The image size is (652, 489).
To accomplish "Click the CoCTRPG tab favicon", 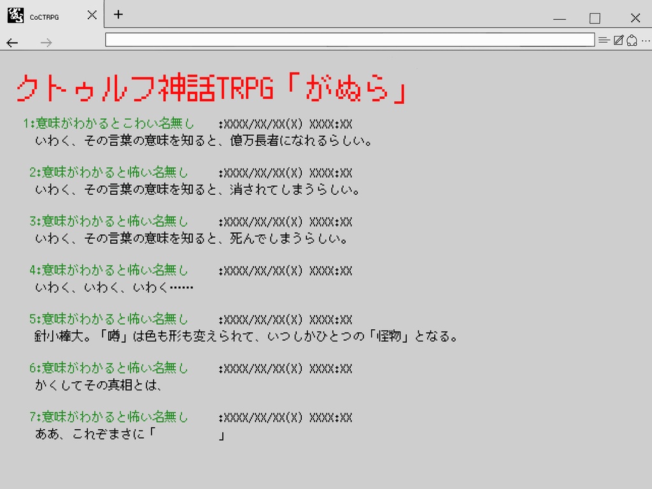I will 15,15.
